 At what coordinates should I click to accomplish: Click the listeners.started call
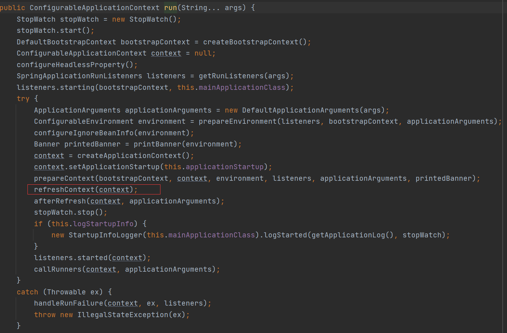[x=70, y=258]
